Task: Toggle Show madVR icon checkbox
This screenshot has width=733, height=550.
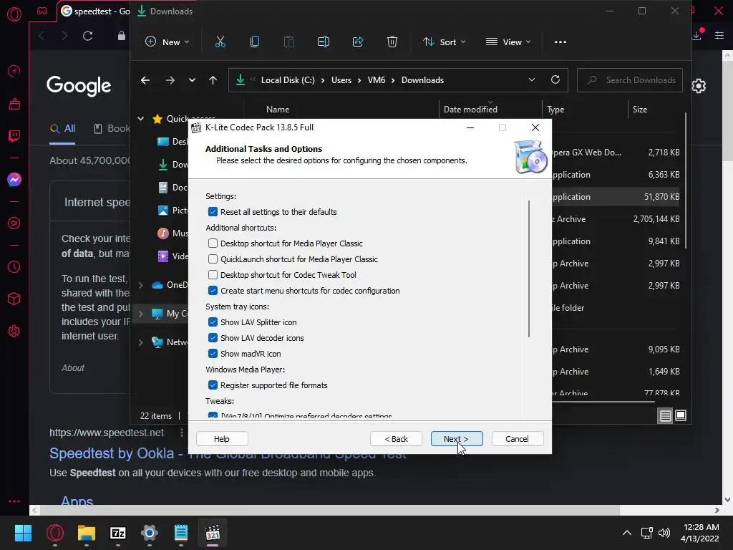Action: [x=213, y=354]
